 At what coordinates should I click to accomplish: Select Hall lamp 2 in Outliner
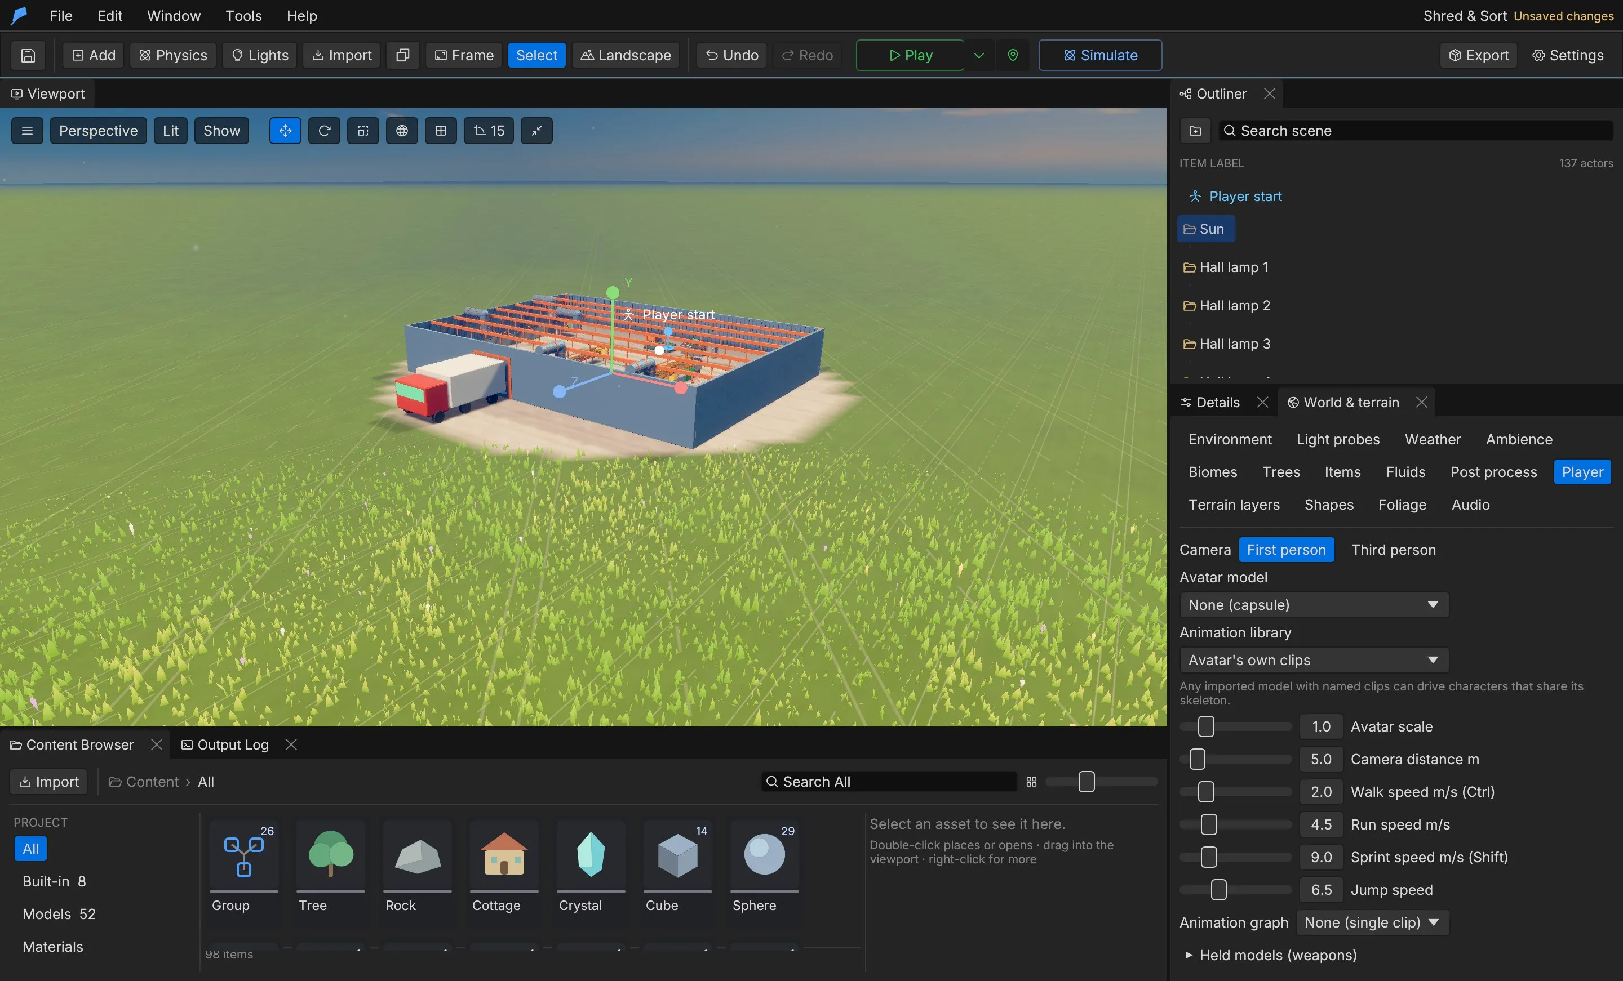click(x=1226, y=305)
